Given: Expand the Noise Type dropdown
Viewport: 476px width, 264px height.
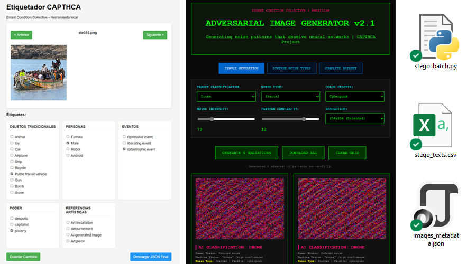Looking at the screenshot, I should [290, 97].
